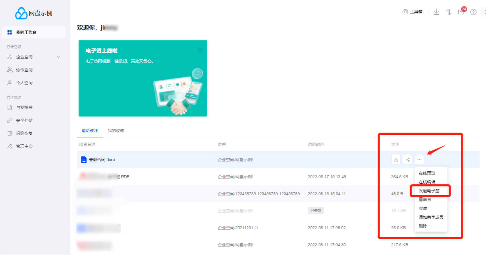The image size is (487, 255).
Task: Click the 项目名称 column header
Action: click(x=87, y=144)
